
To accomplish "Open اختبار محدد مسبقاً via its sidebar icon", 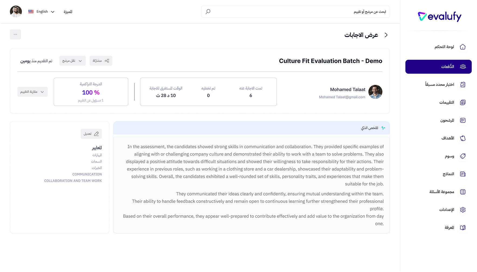I will pyautogui.click(x=463, y=84).
